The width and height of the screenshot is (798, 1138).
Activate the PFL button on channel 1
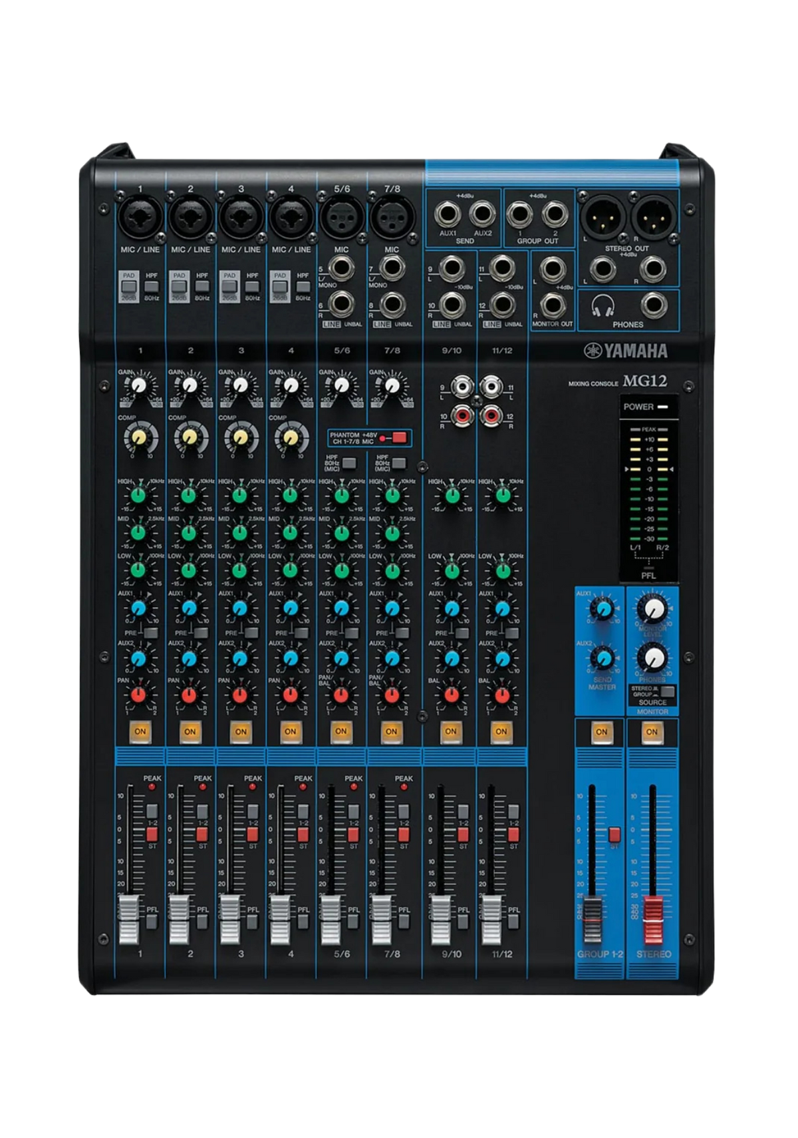point(152,922)
